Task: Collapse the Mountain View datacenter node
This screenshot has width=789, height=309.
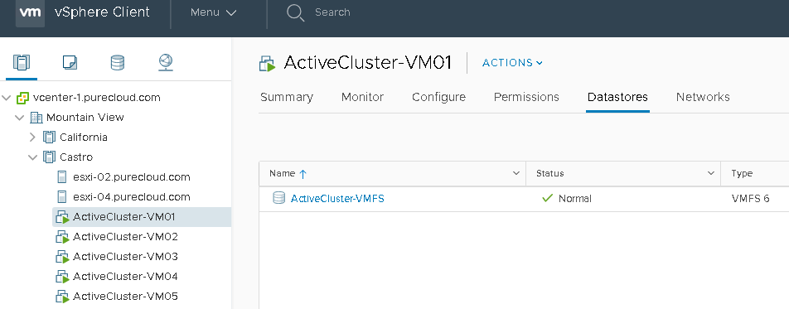Action: point(19,118)
